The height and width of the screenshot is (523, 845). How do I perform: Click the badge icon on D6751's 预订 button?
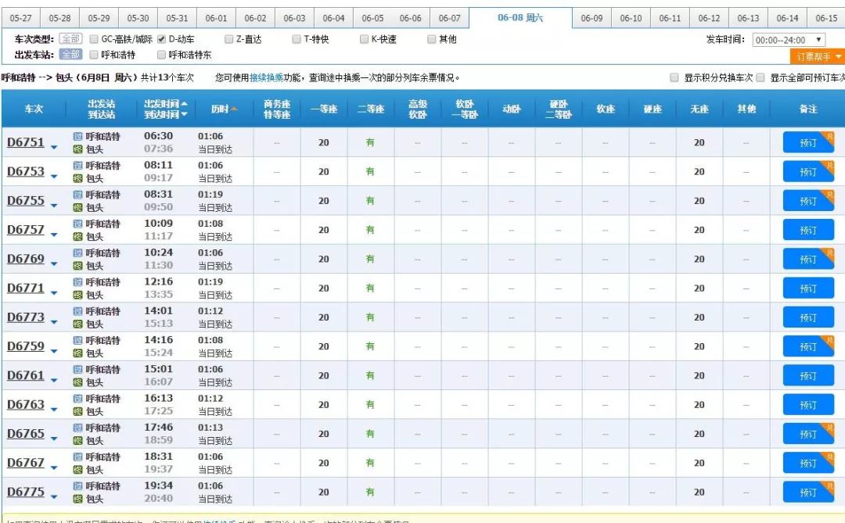pos(829,134)
